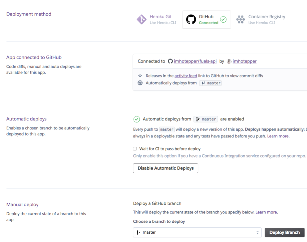Click Learn more in Automatic deploys section
This screenshot has height=242, width=307.
pyautogui.click(x=278, y=136)
